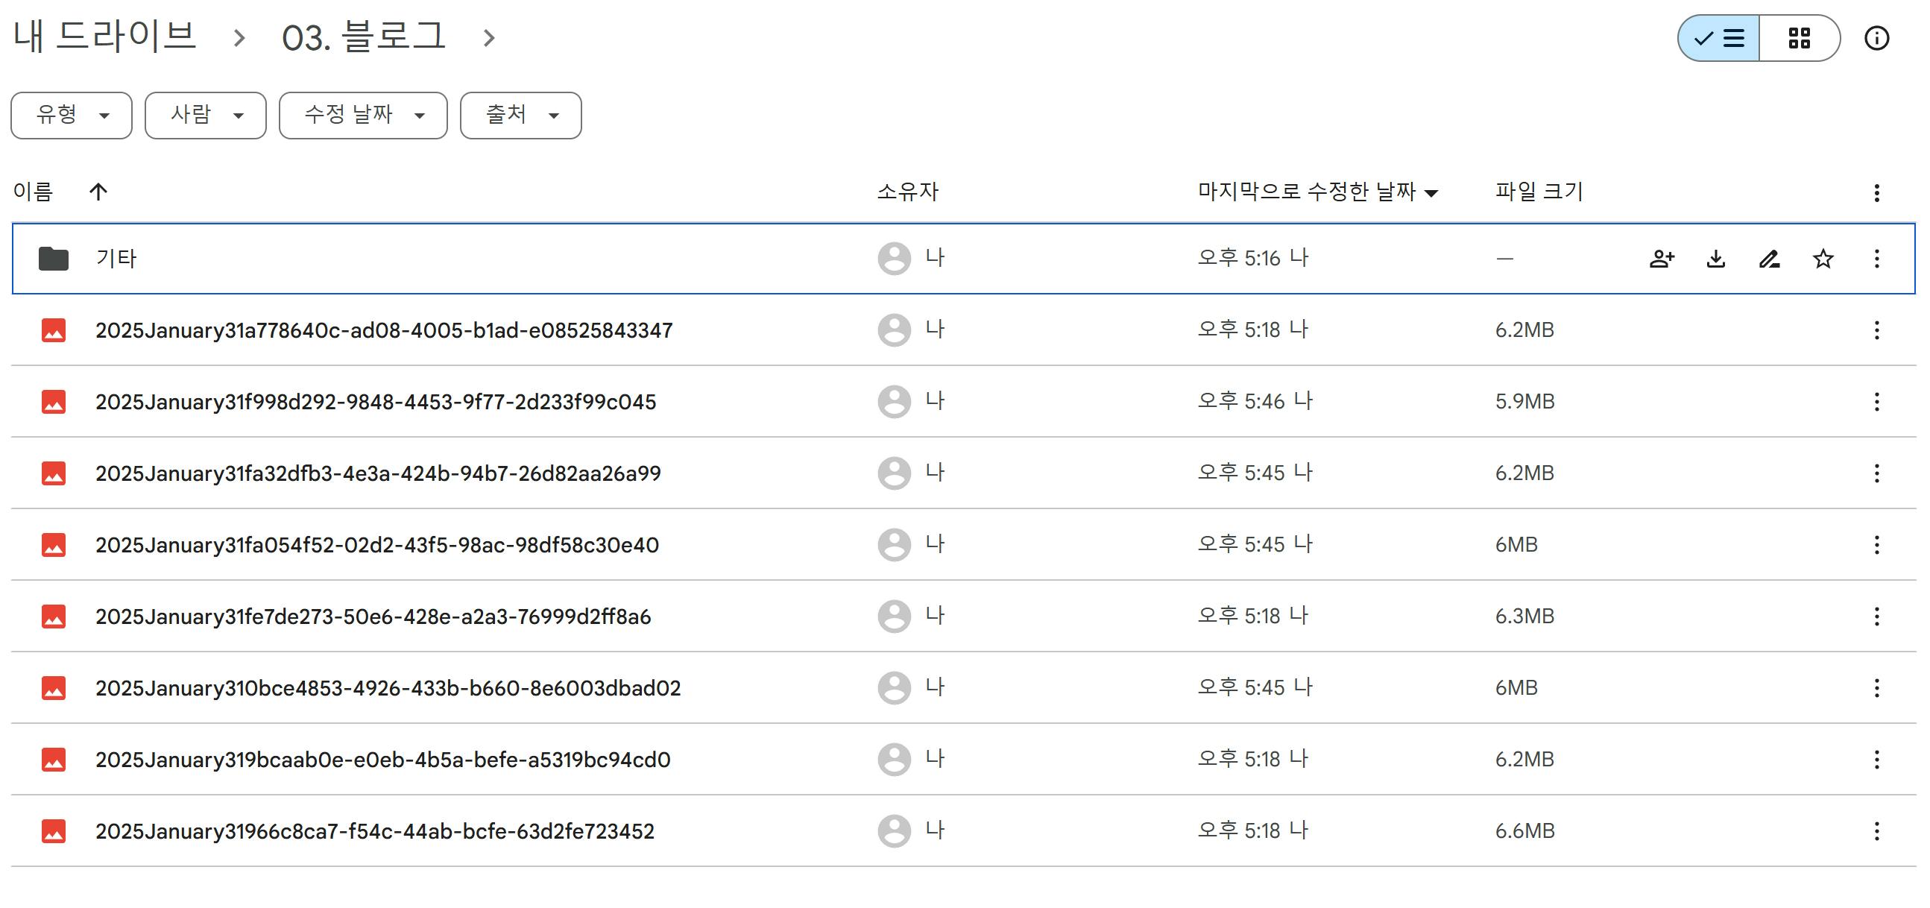Select image file 2025January31fe7de273
This screenshot has width=1930, height=908.
click(x=373, y=617)
